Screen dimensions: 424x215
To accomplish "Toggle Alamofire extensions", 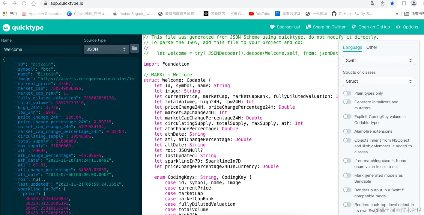I will [x=347, y=131].
